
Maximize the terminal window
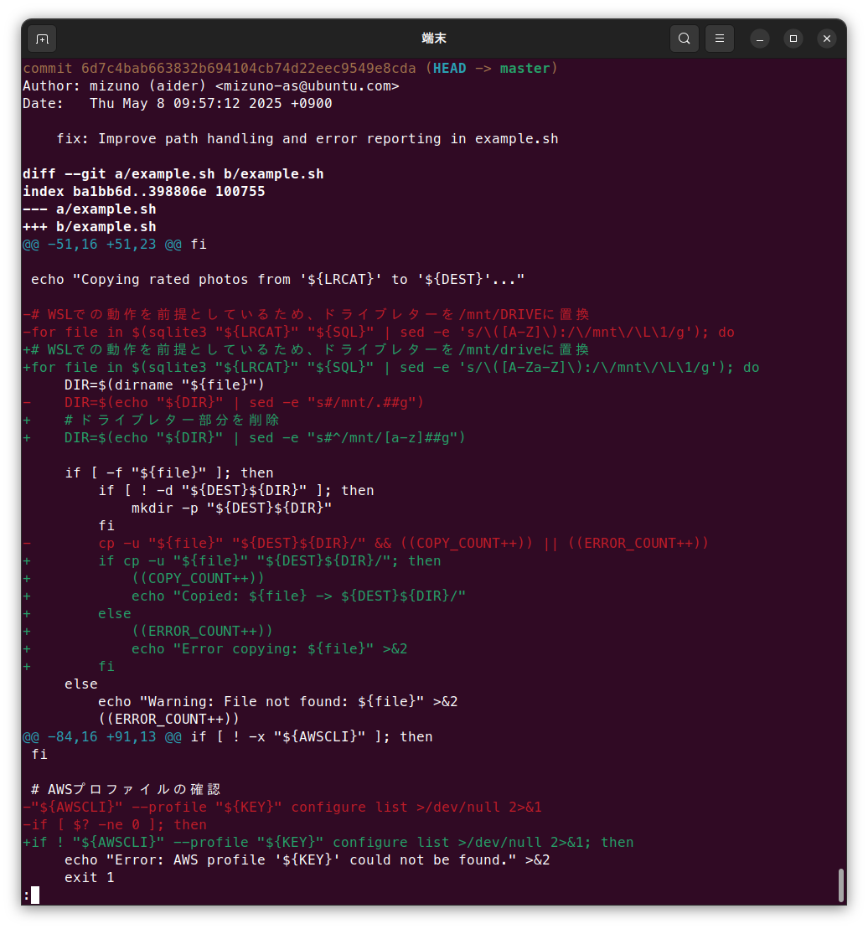(793, 39)
